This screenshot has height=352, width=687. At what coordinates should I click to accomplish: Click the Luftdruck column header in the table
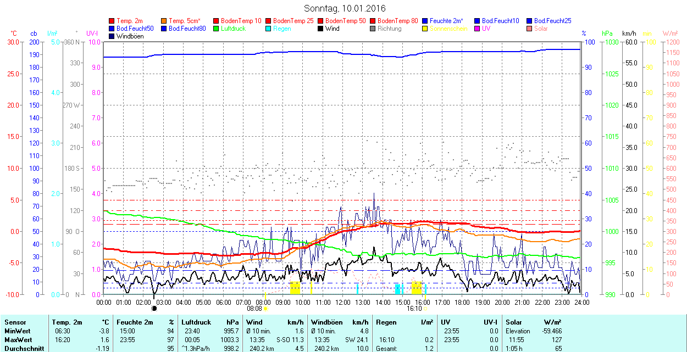pyautogui.click(x=196, y=322)
